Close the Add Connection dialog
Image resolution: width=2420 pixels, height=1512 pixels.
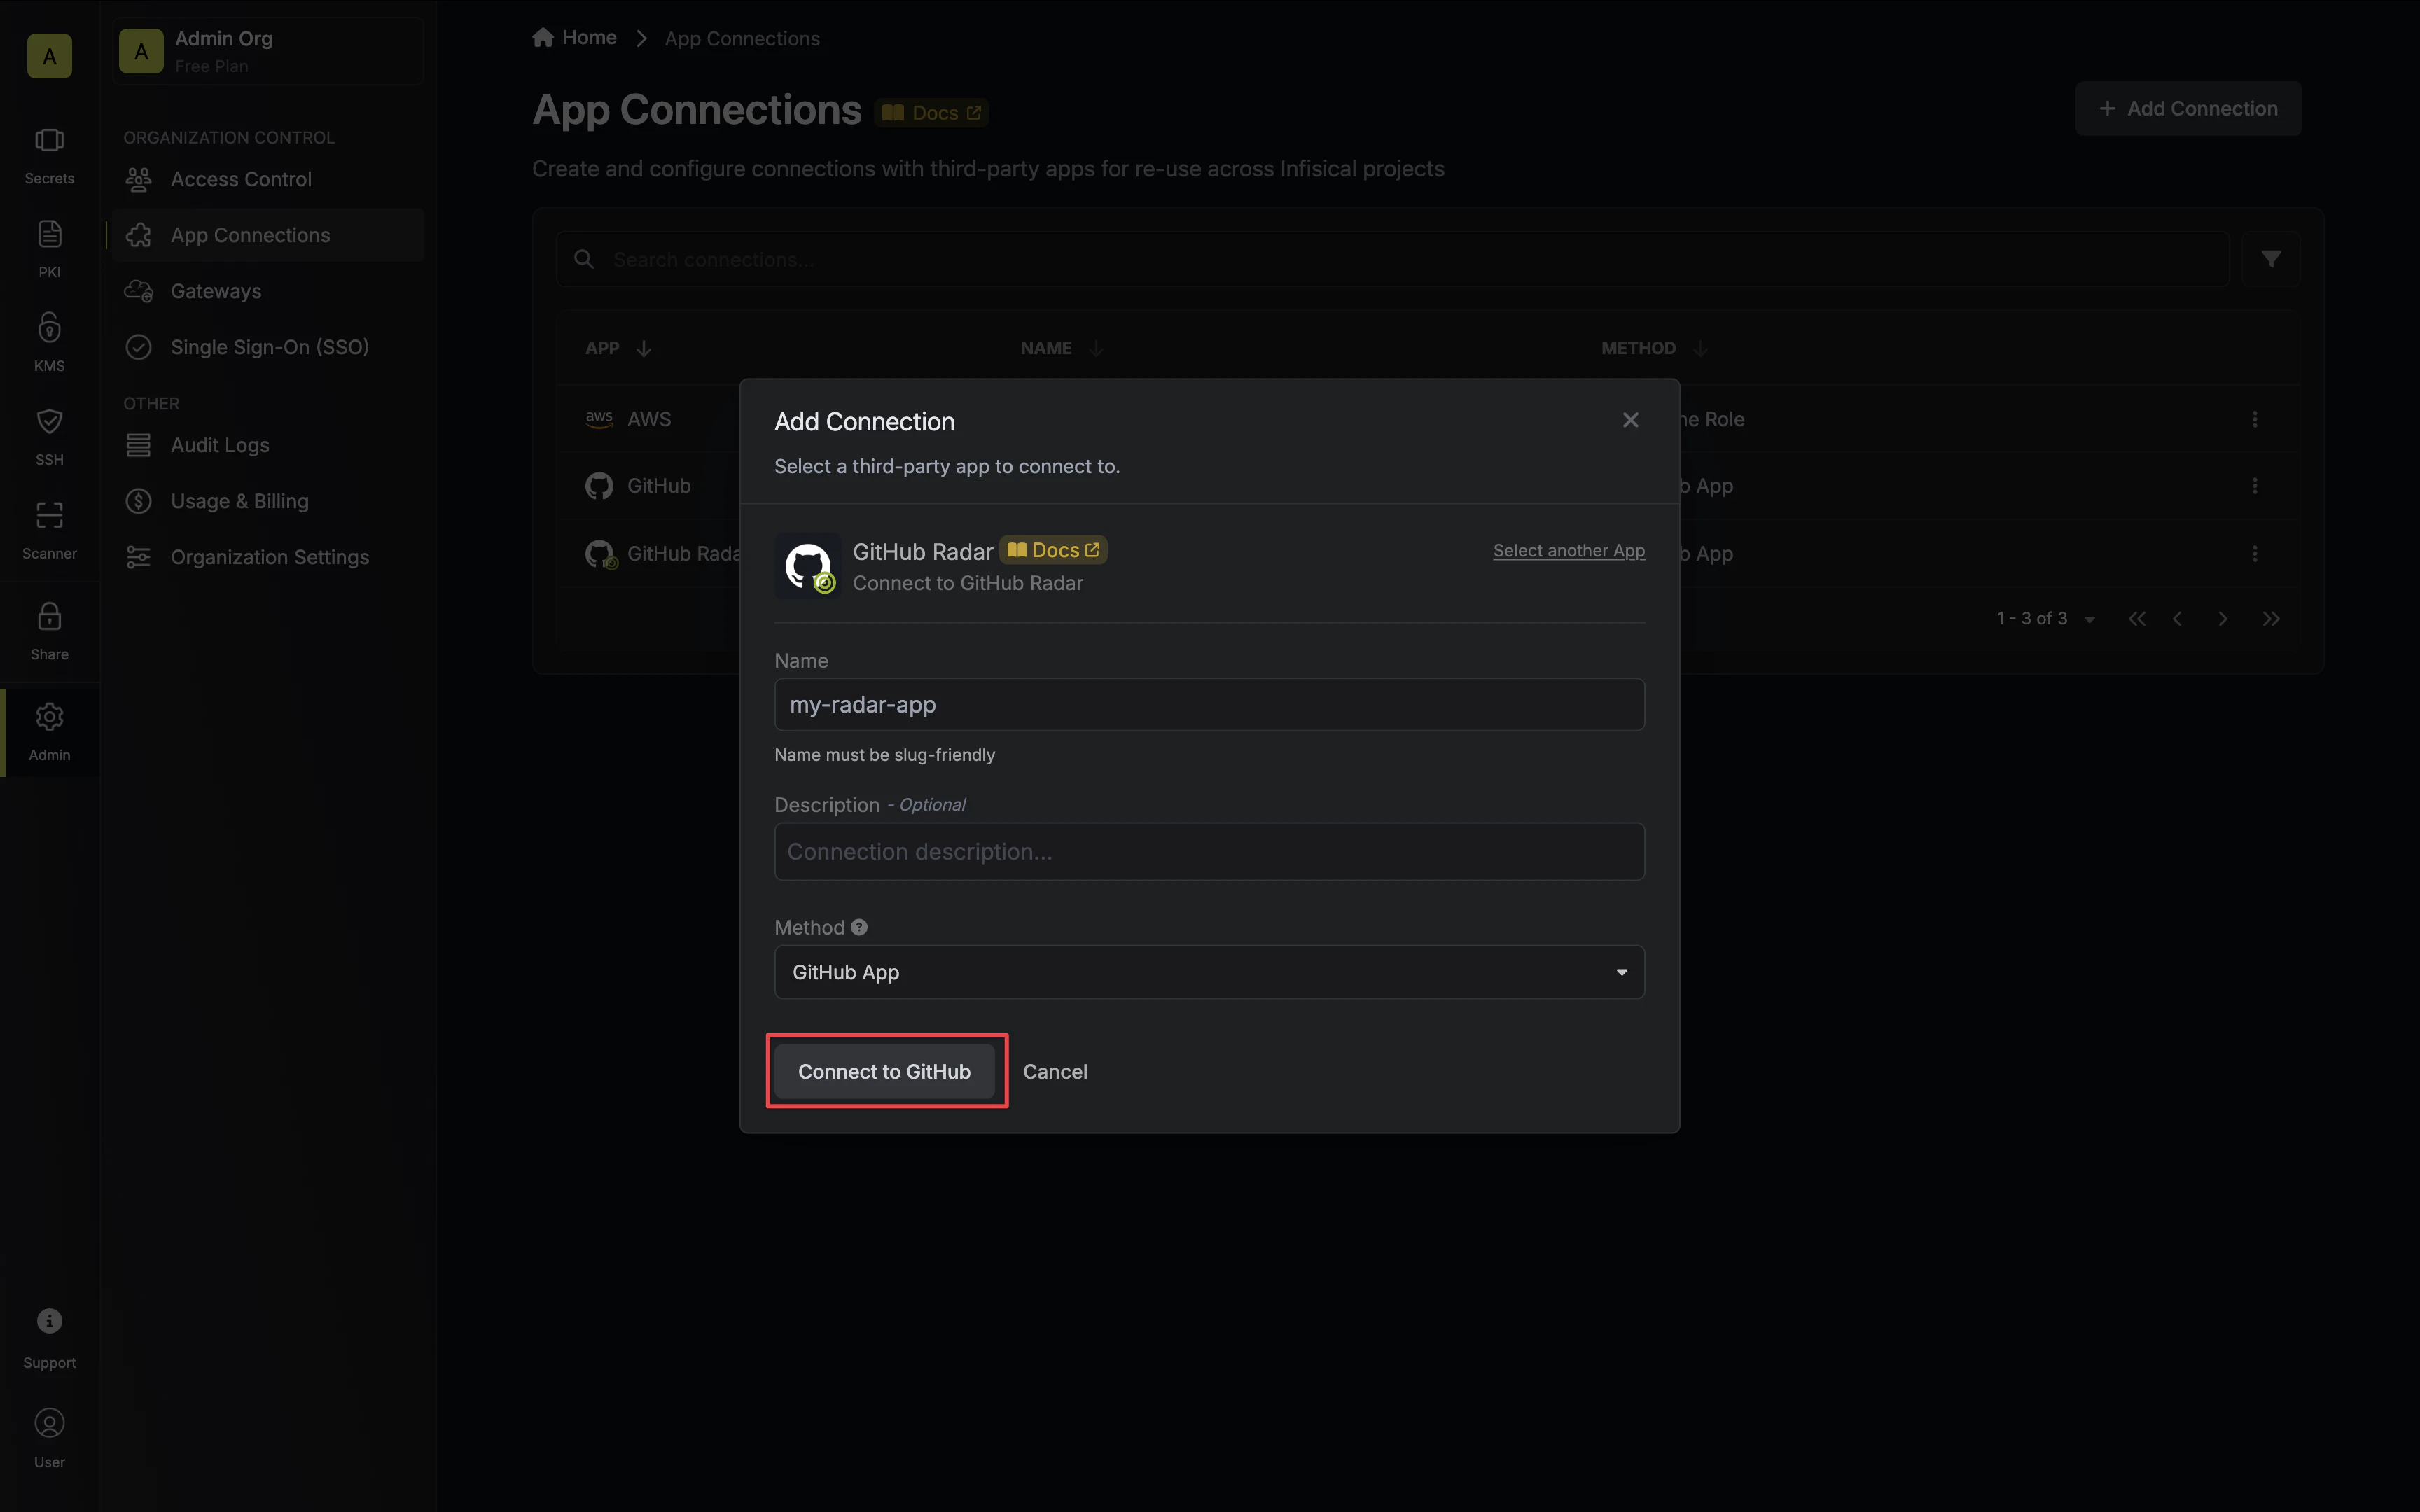pos(1630,420)
